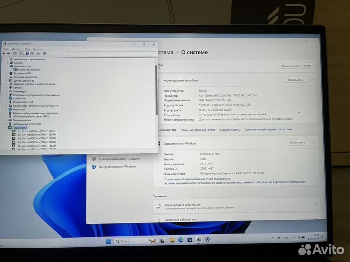Screen dimensions: 350x262
Task: Open the Файл menu in Device Manager
Action: 6,49
